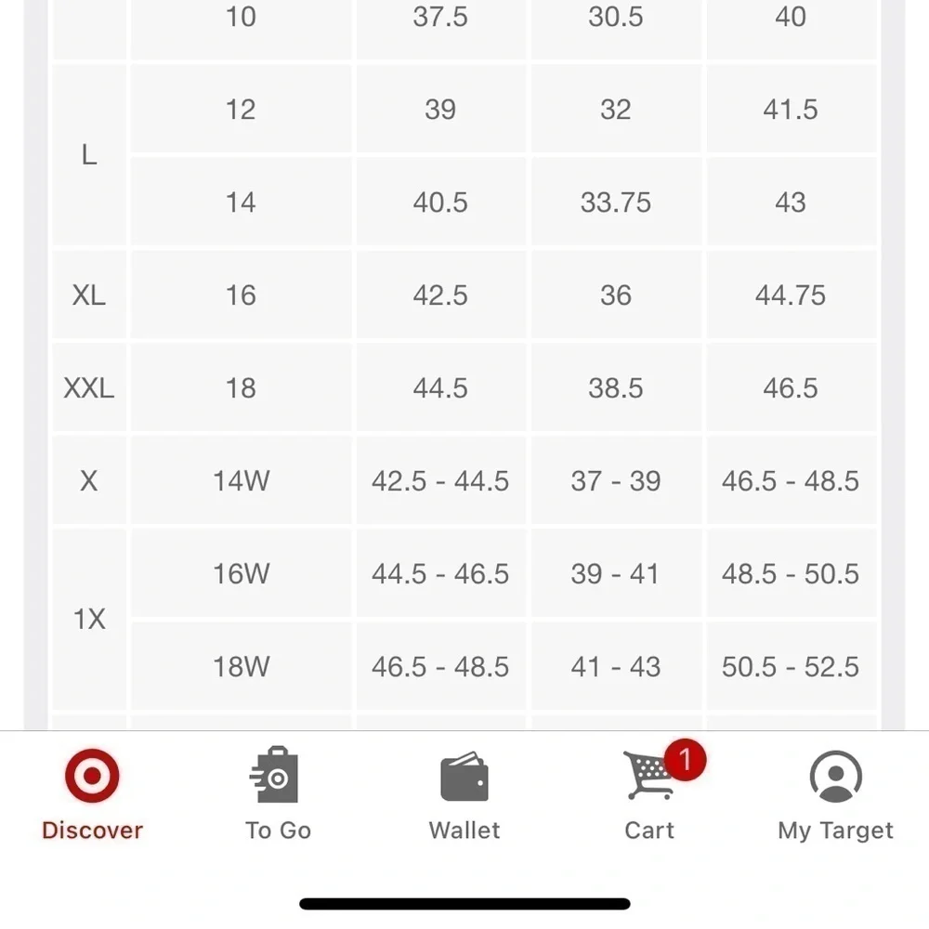The height and width of the screenshot is (929, 929).
Task: Tap the 44.75 hip measurement cell
Action: pyautogui.click(x=791, y=295)
